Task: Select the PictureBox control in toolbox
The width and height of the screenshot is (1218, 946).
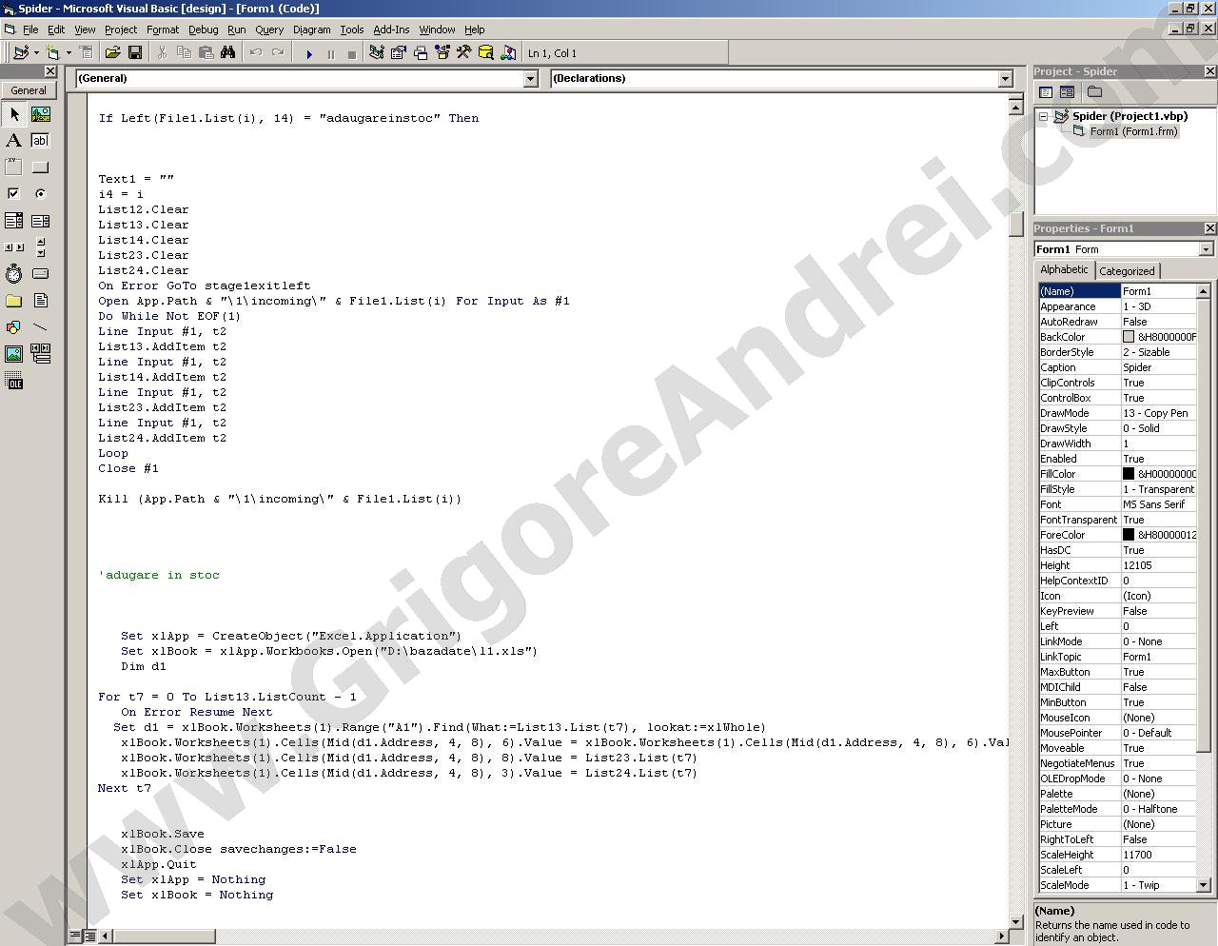Action: [40, 114]
